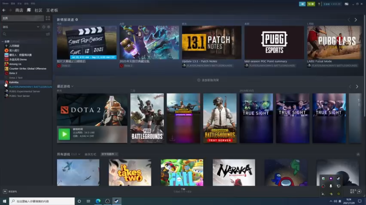Click next arrow on recent games shelf
The width and height of the screenshot is (366, 205).
tap(357, 87)
